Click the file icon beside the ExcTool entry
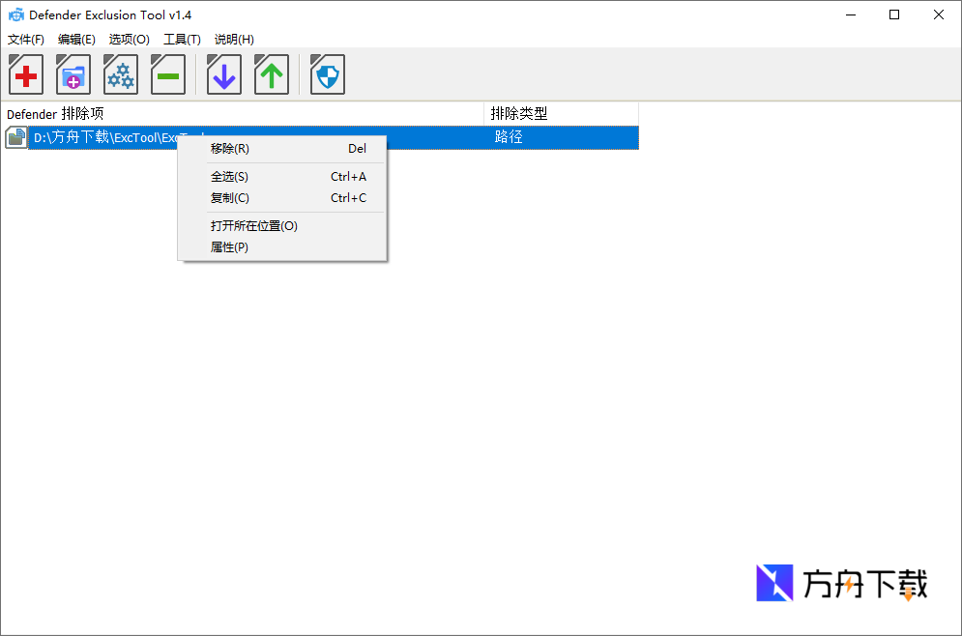 click(x=15, y=137)
